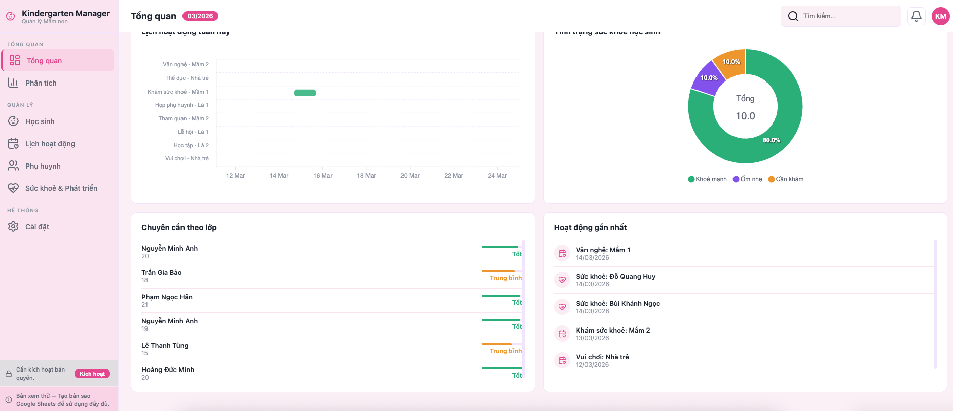Open Học sinh management section
This screenshot has height=411, width=953.
pos(40,121)
